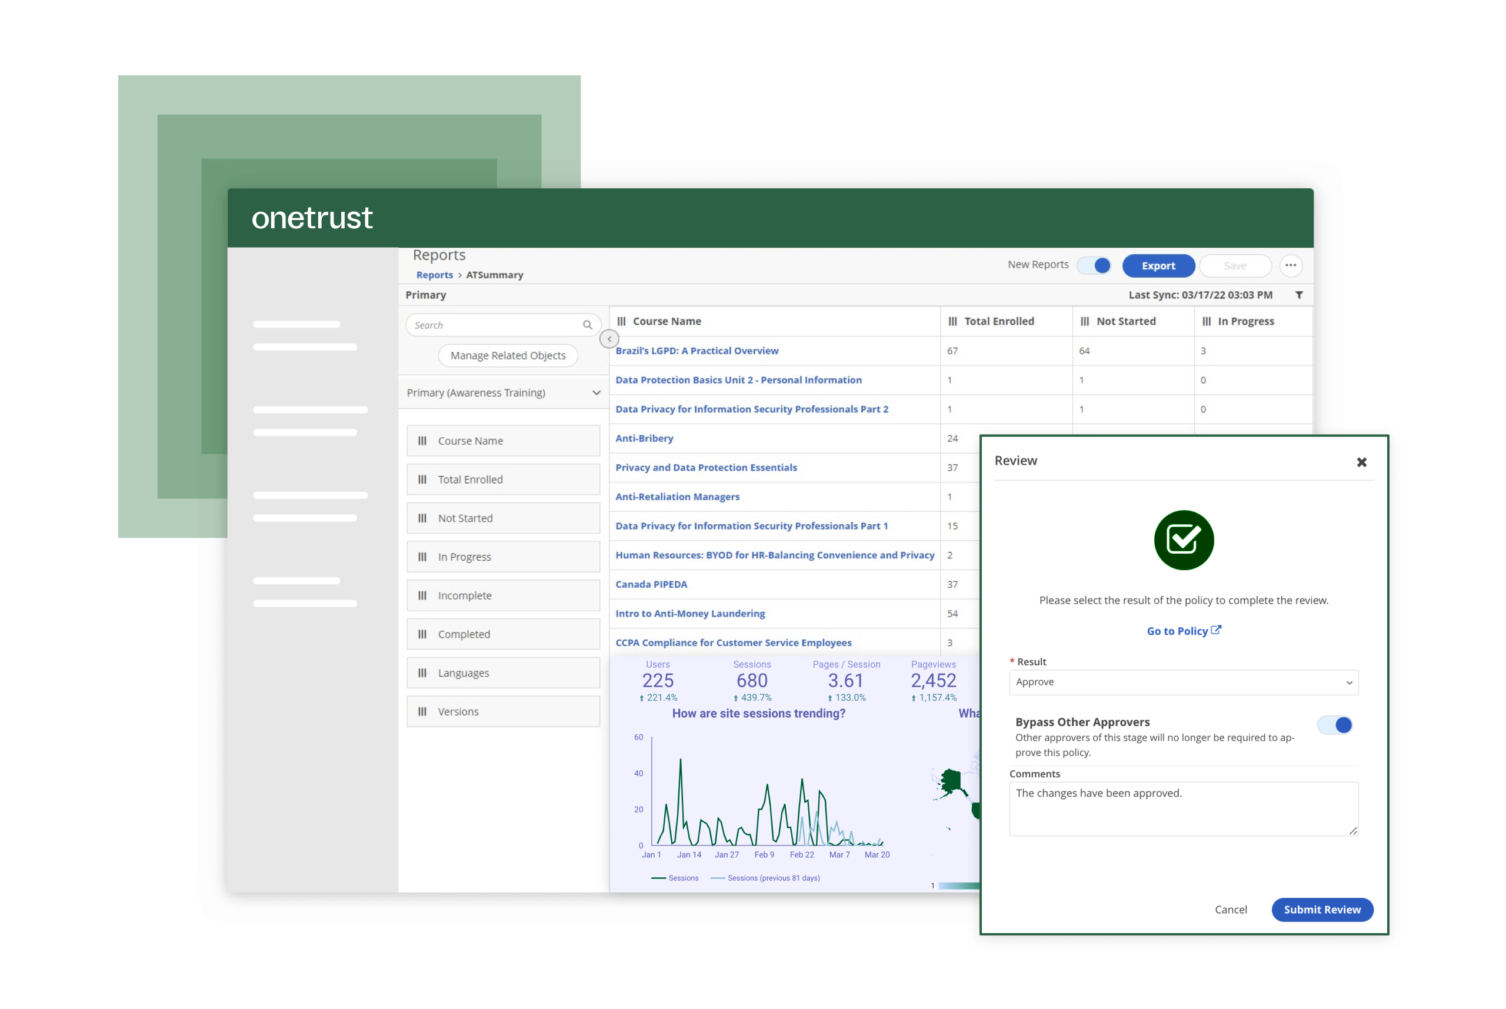Toggle the New Reports switch

tap(1094, 265)
